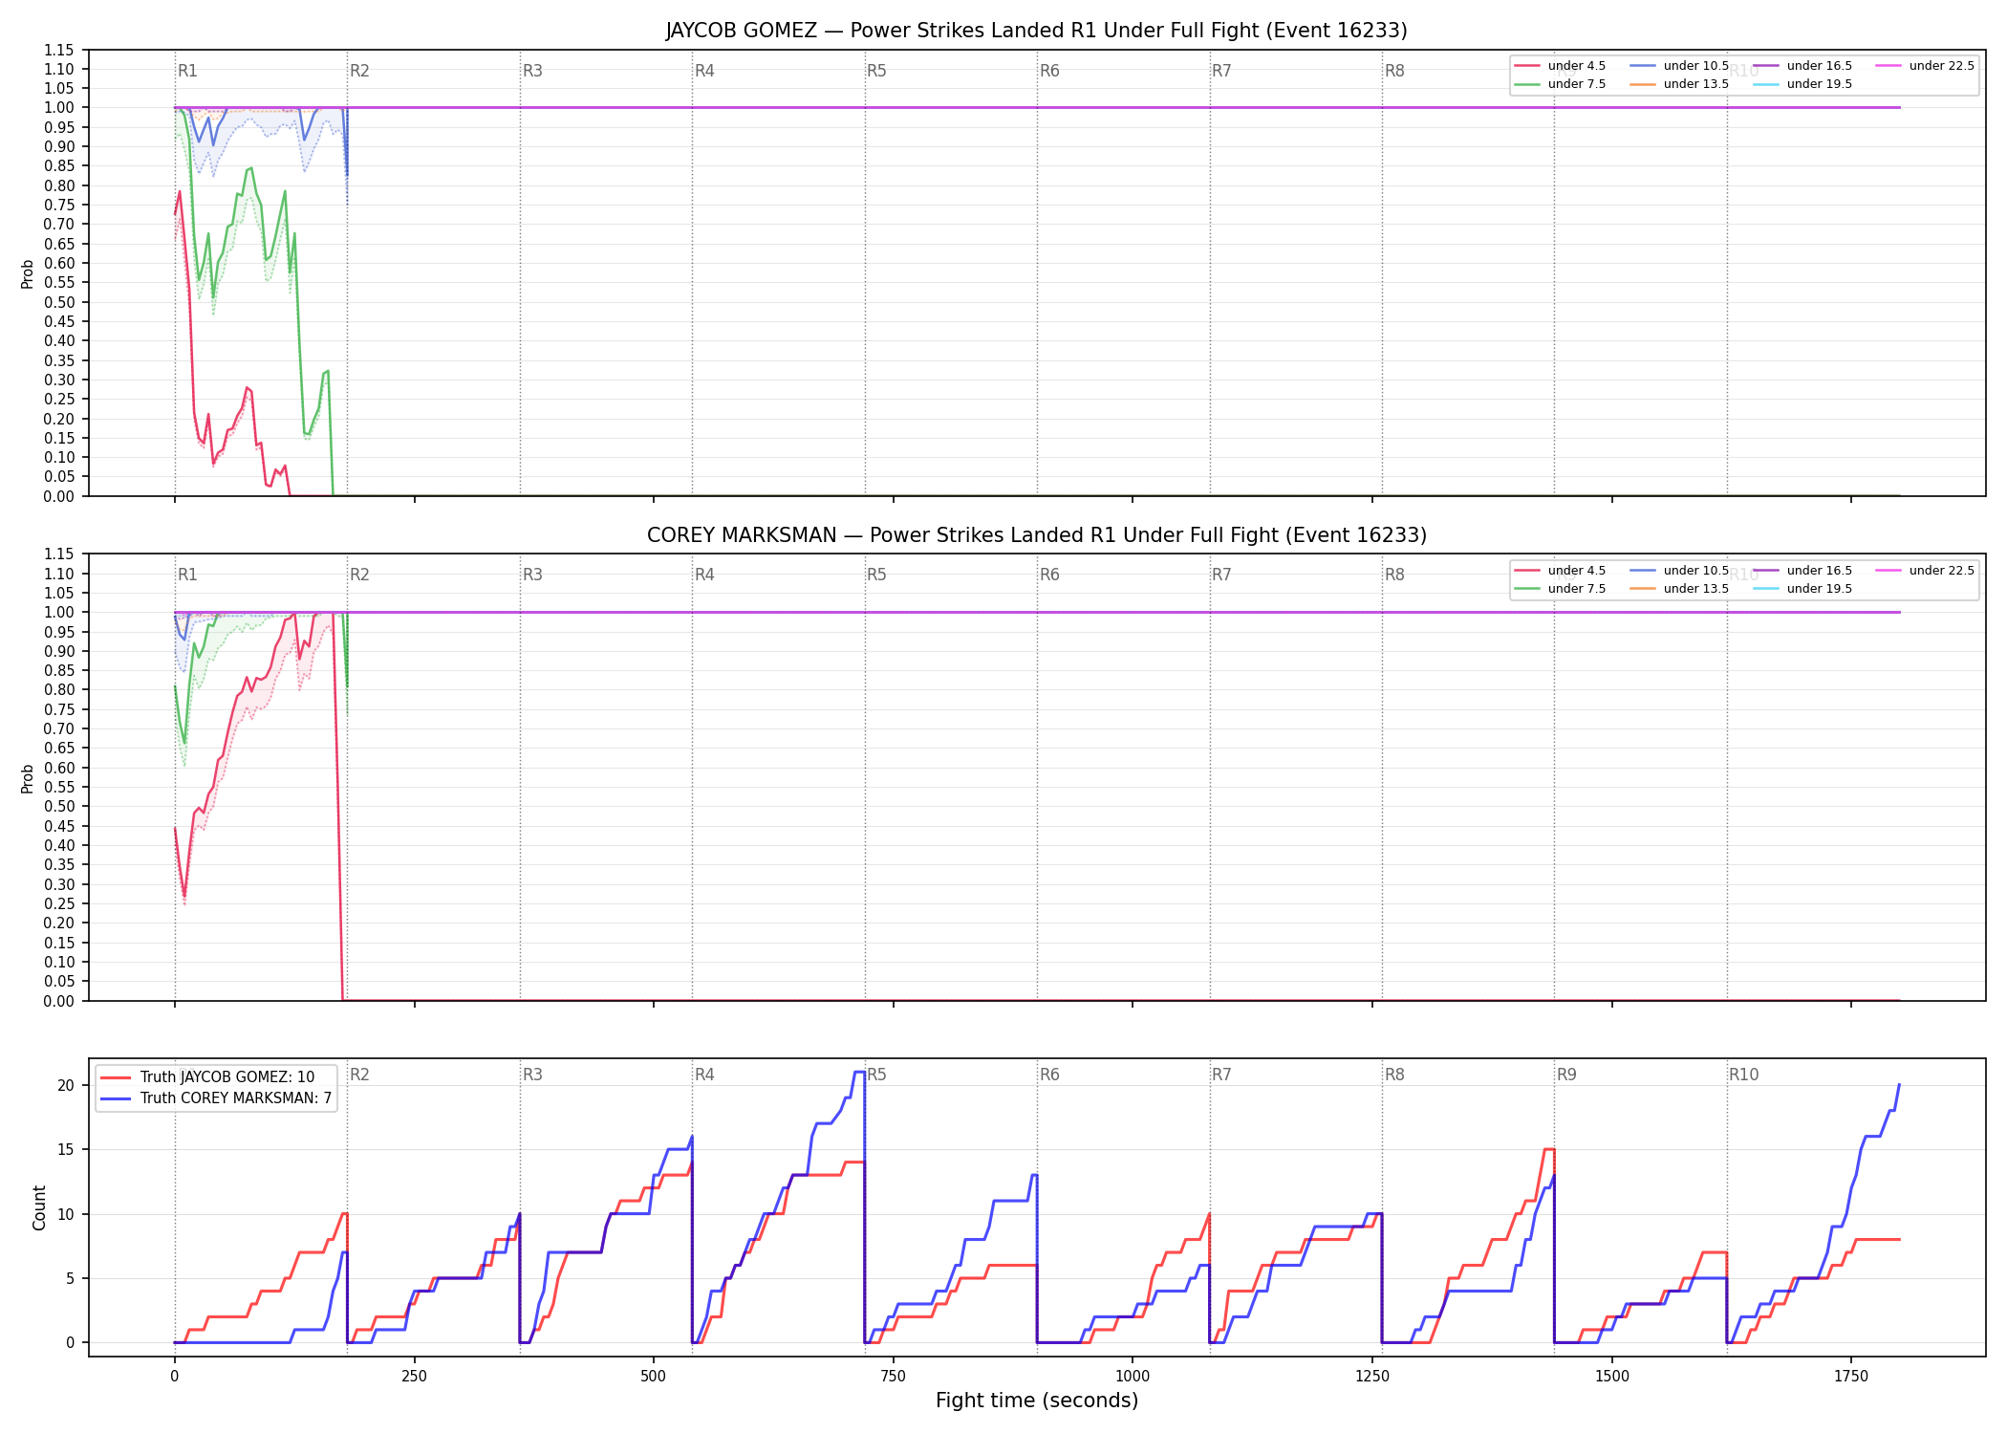Select 'under 10.5' legend entry in Gomez chart
The image size is (2007, 1434).
point(1679,66)
